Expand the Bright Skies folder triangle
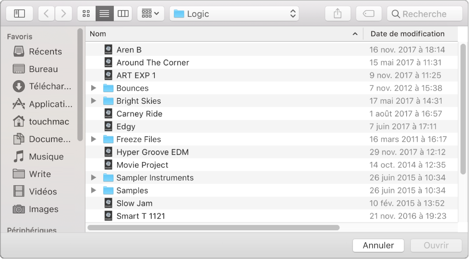 (94, 101)
